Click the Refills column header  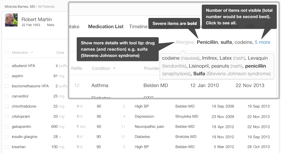(77, 68)
